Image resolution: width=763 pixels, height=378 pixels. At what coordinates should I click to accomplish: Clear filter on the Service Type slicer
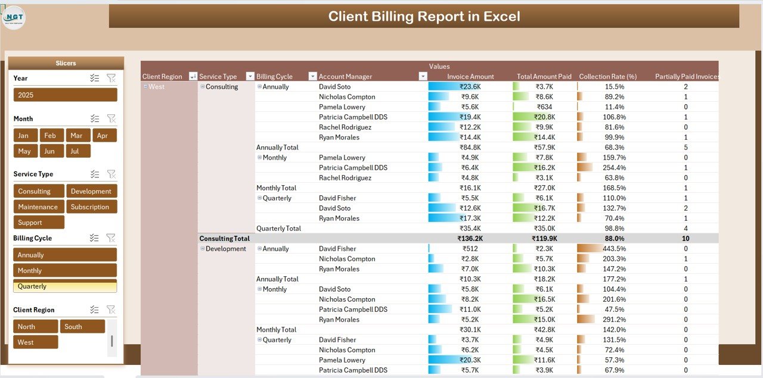(111, 174)
